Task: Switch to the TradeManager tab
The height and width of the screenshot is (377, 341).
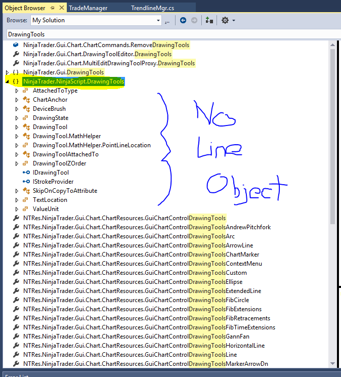Action: tap(88, 8)
